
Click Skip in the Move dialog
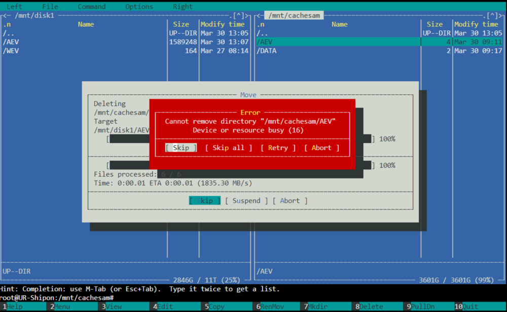tap(205, 201)
